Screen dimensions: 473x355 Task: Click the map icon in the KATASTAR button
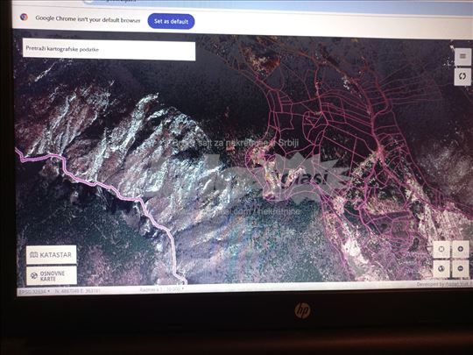tap(34, 255)
